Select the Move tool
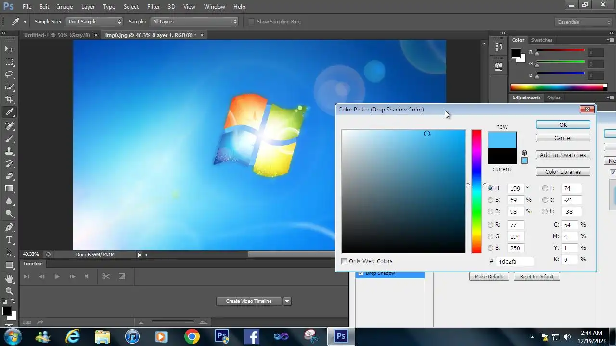This screenshot has width=616, height=346. (x=9, y=49)
